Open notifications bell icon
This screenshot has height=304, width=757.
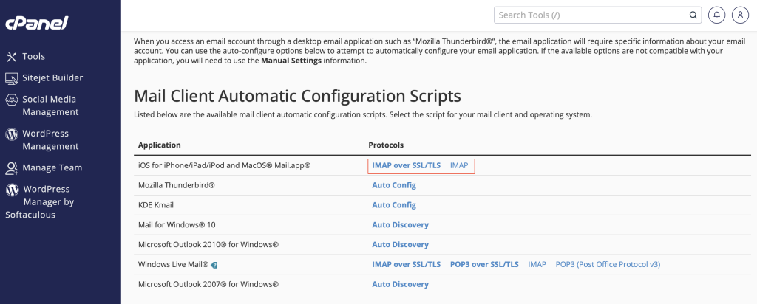pyautogui.click(x=716, y=15)
